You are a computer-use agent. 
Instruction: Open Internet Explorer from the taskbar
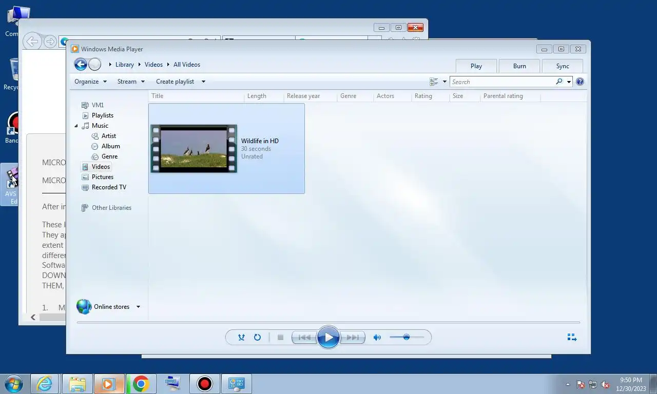tap(45, 384)
